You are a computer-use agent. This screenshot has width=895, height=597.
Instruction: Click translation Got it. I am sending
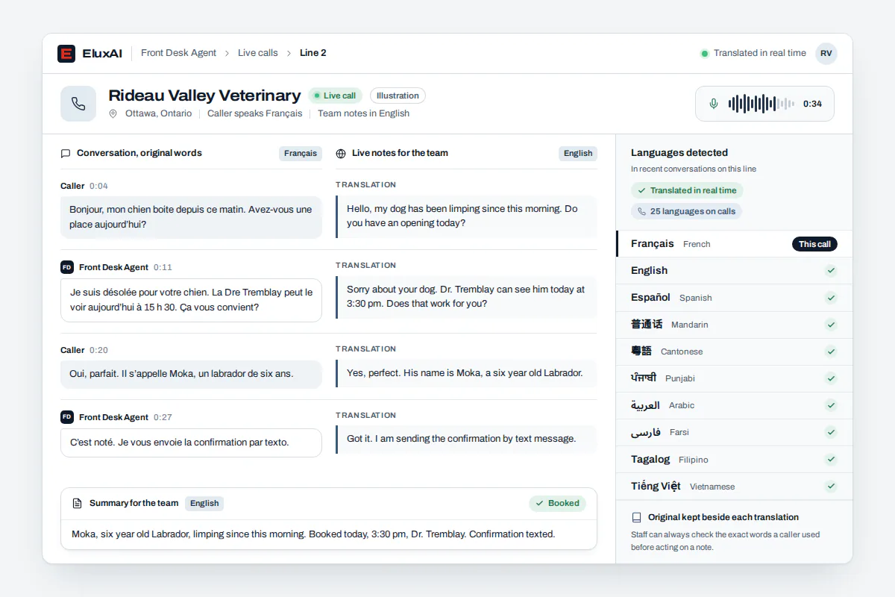coord(466,439)
